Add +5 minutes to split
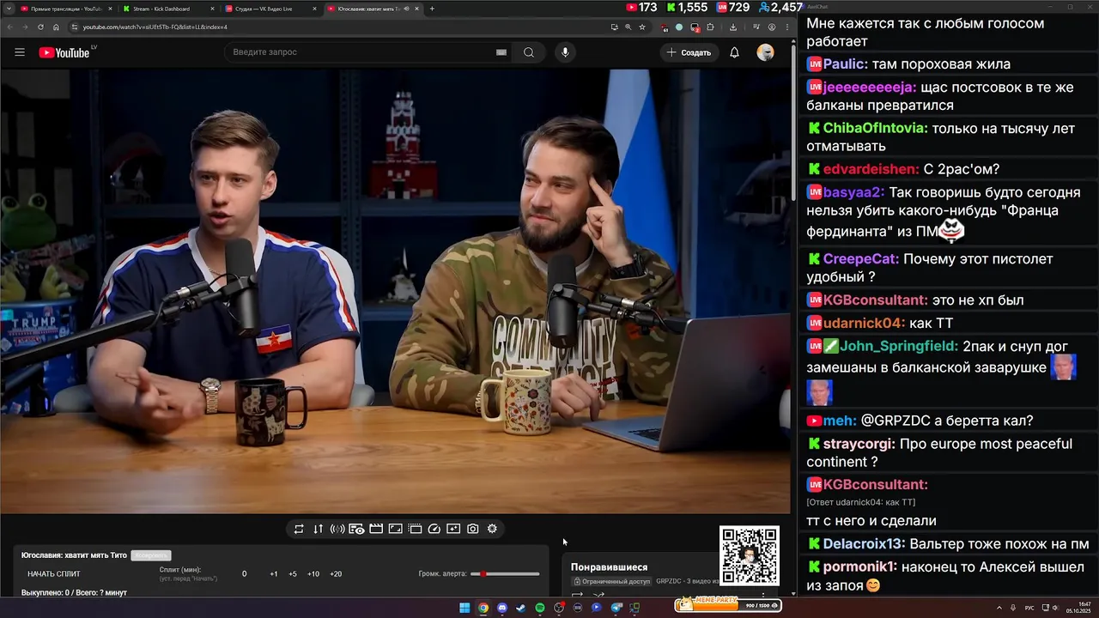This screenshot has height=618, width=1099. [x=293, y=573]
